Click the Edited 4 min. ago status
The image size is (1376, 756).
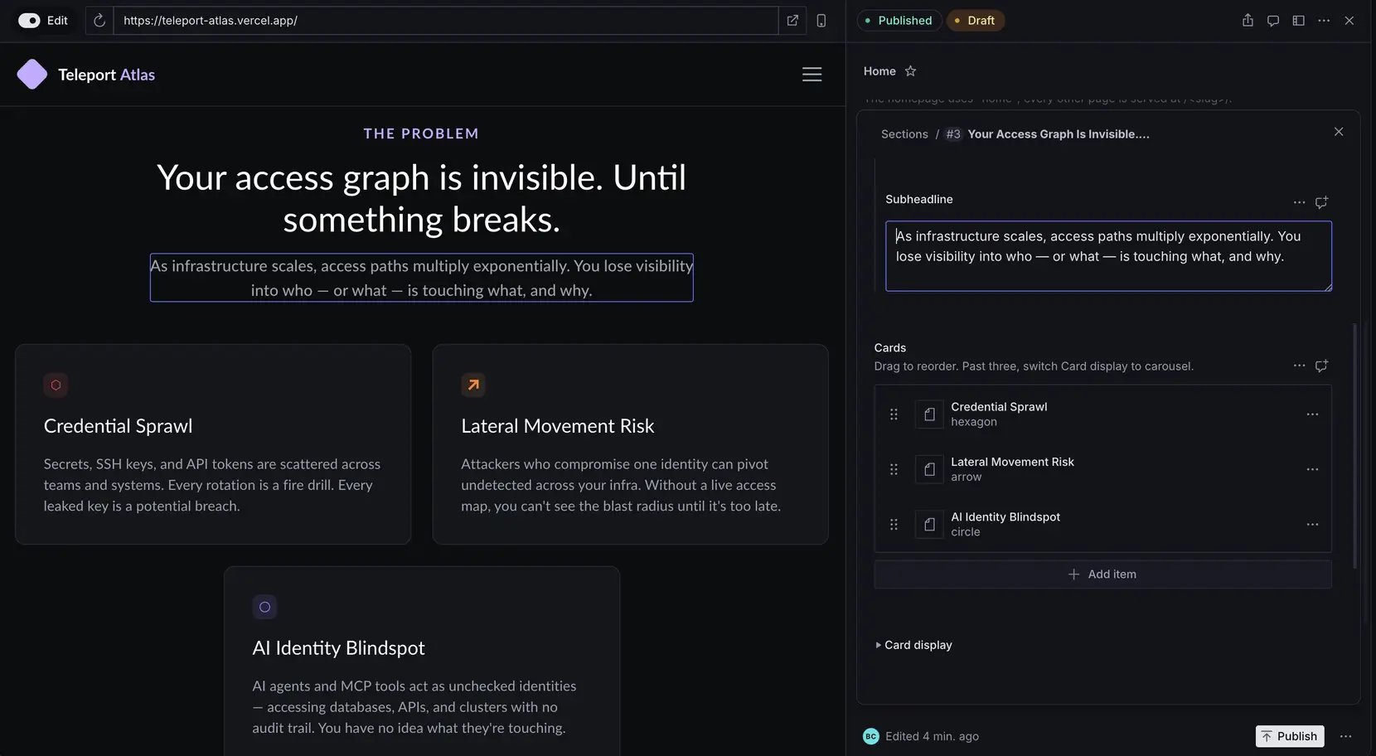(932, 736)
